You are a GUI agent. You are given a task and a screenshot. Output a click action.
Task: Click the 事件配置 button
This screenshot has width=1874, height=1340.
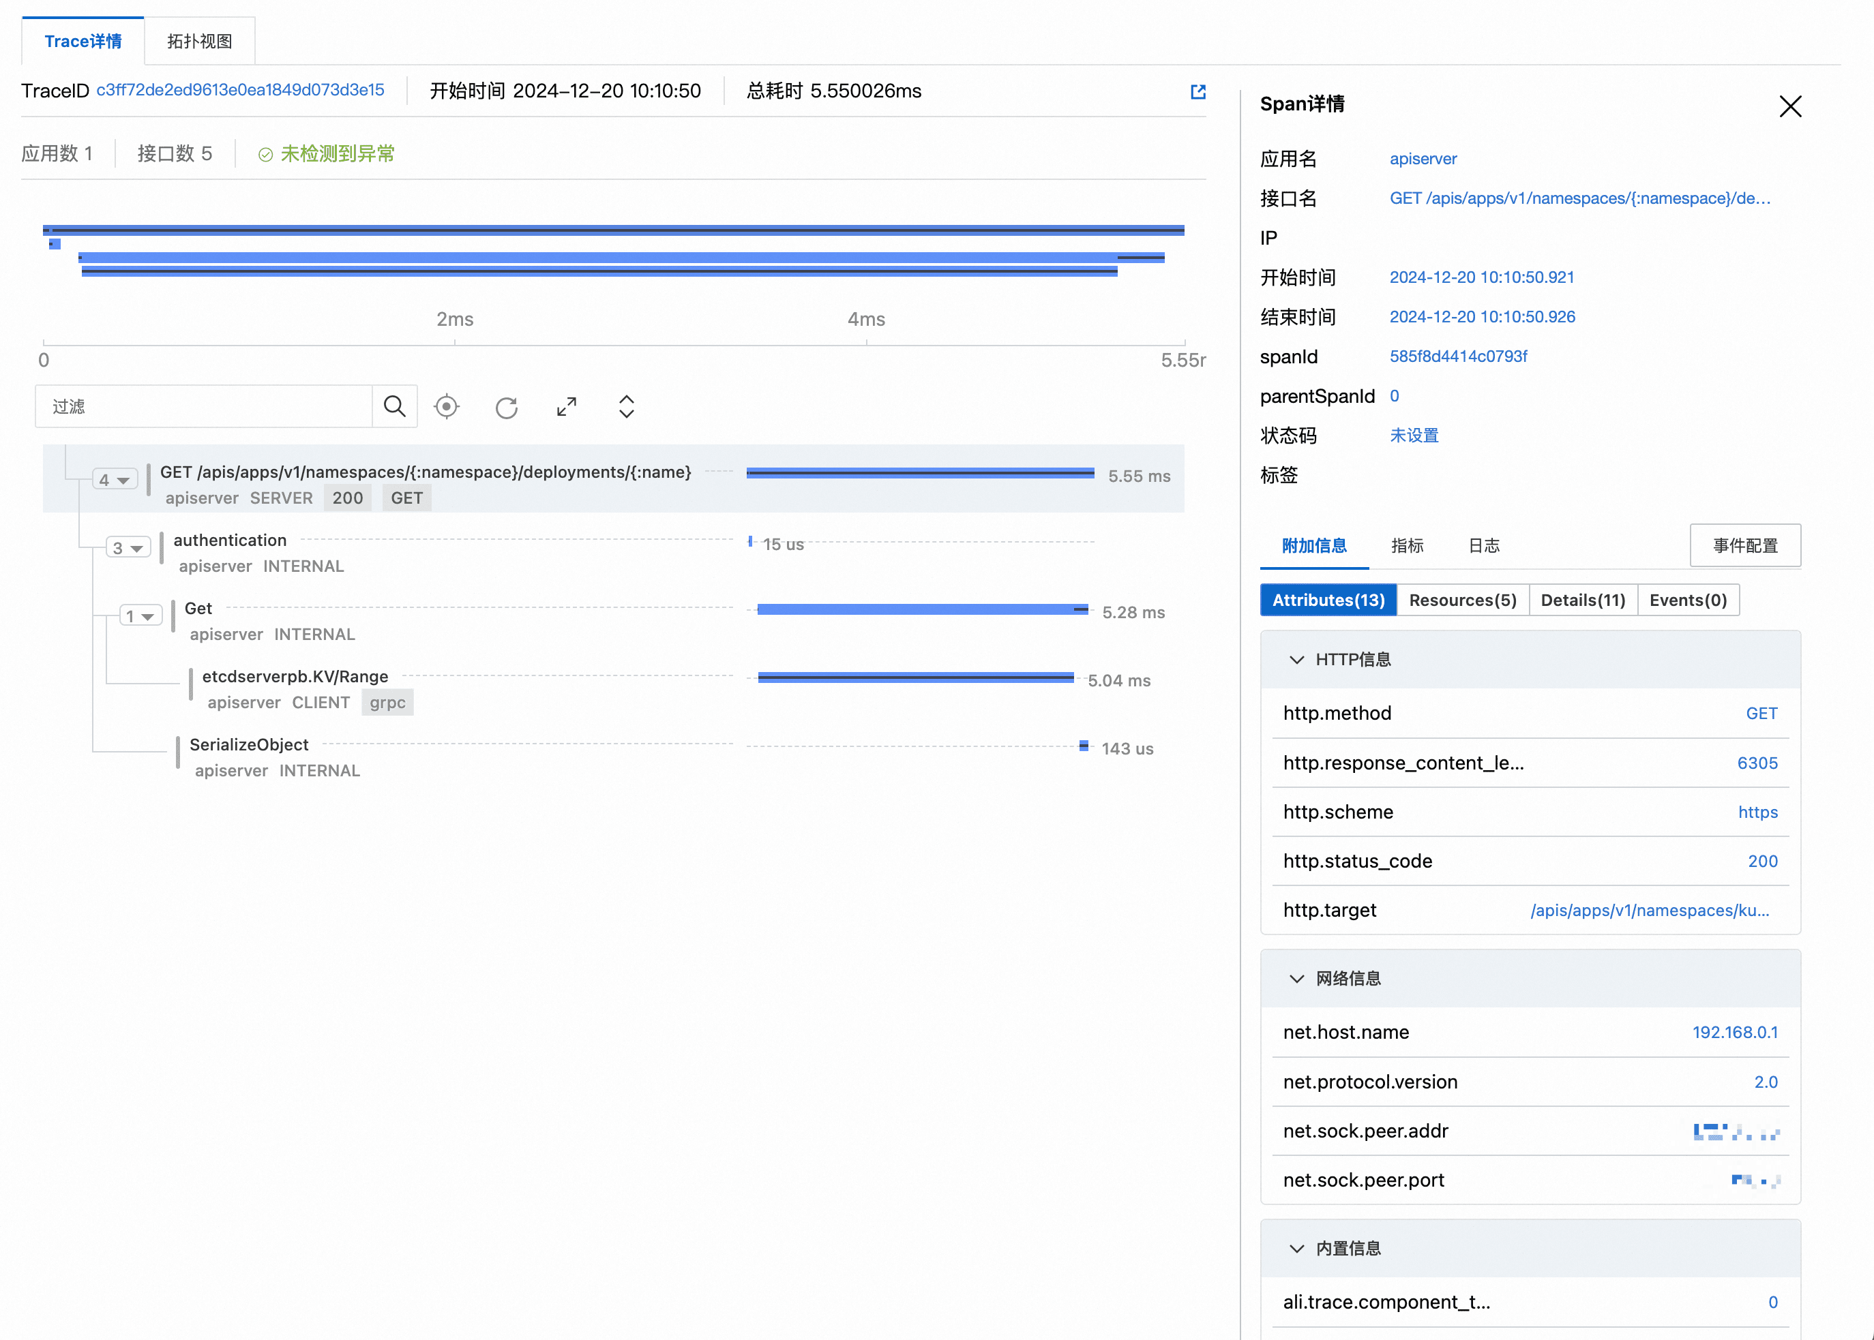pyautogui.click(x=1744, y=545)
